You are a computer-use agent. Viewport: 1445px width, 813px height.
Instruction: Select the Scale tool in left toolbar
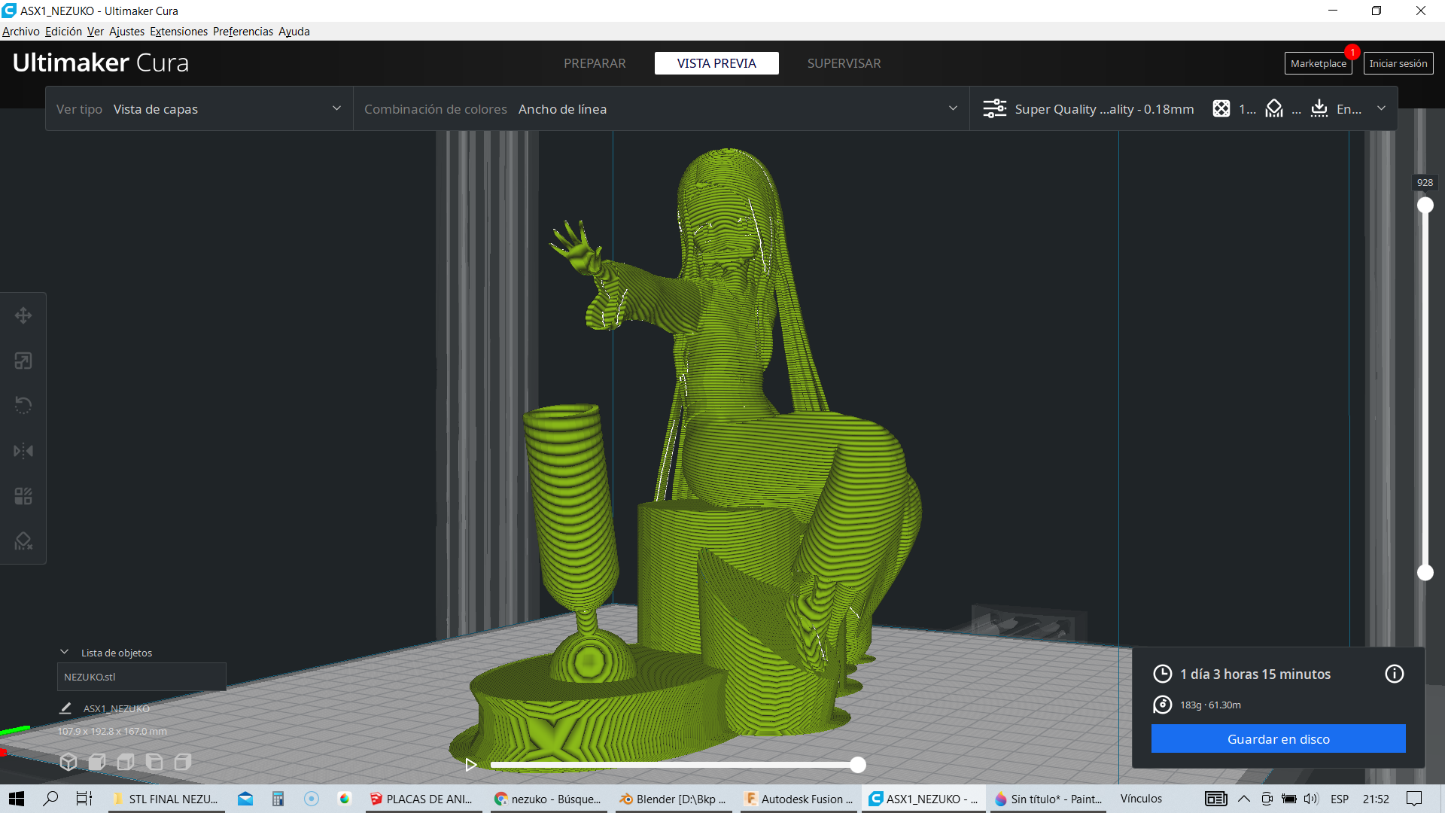(x=23, y=361)
